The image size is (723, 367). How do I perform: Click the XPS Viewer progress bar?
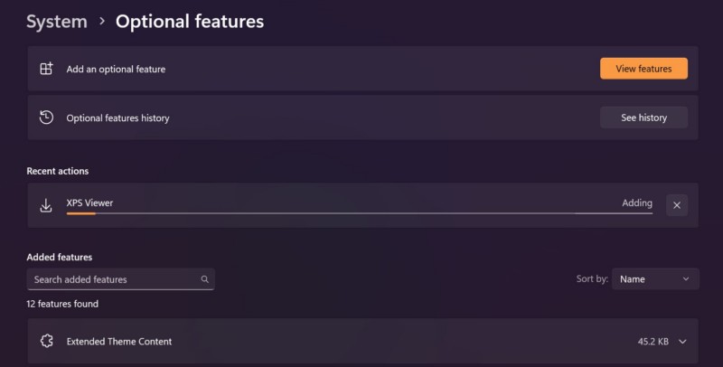[359, 214]
